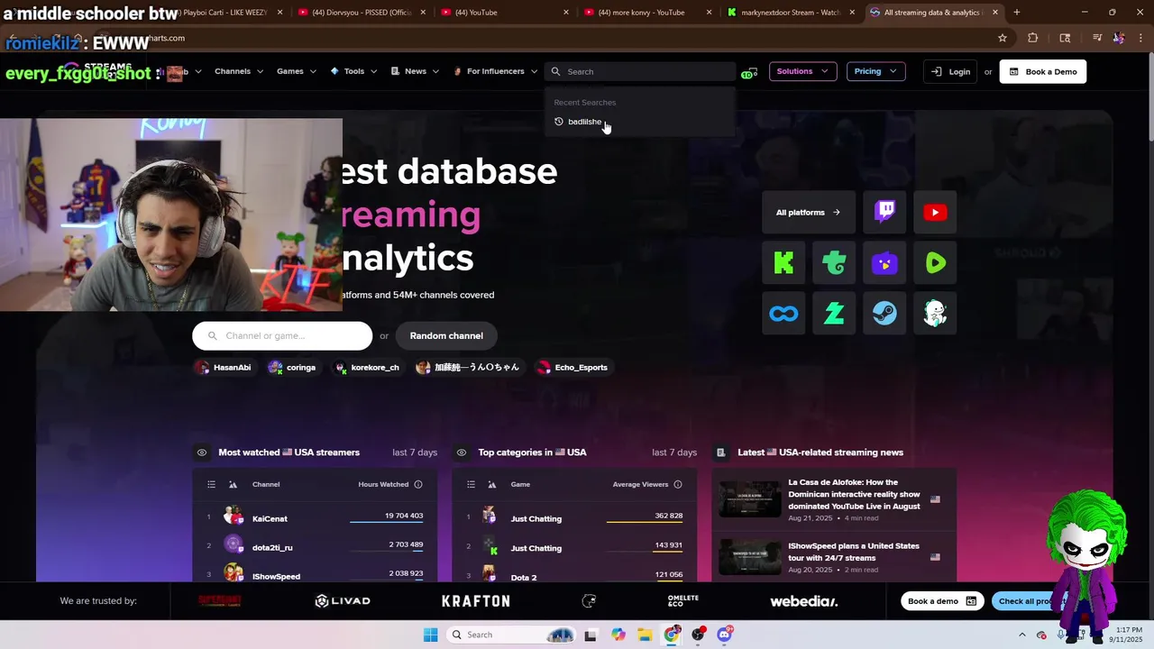Viewport: 1154px width, 649px height.
Task: Switch to the more konvy YouTube tab
Action: coord(647,13)
